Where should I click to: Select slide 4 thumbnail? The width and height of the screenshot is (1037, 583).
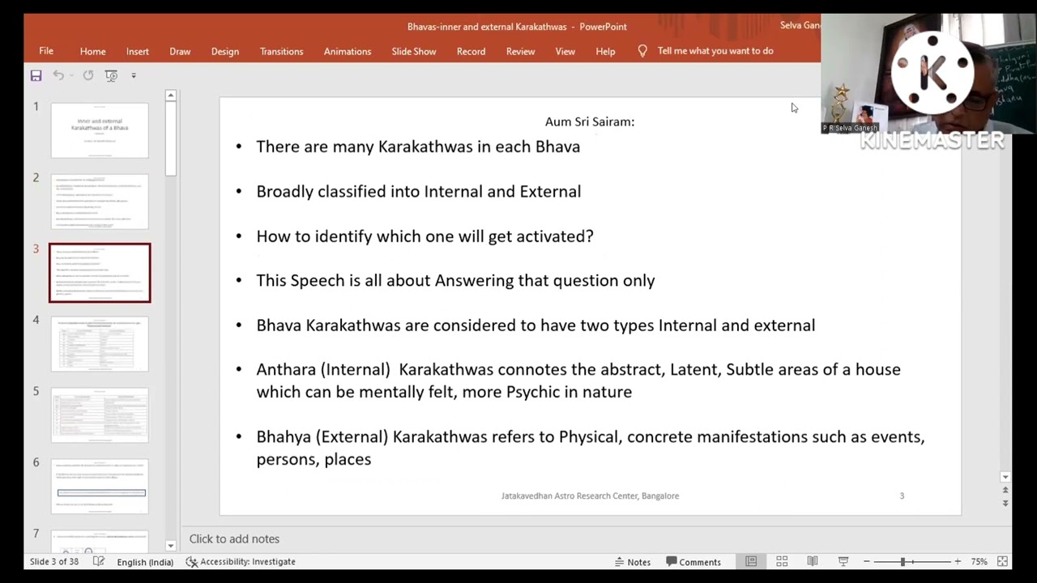[100, 344]
